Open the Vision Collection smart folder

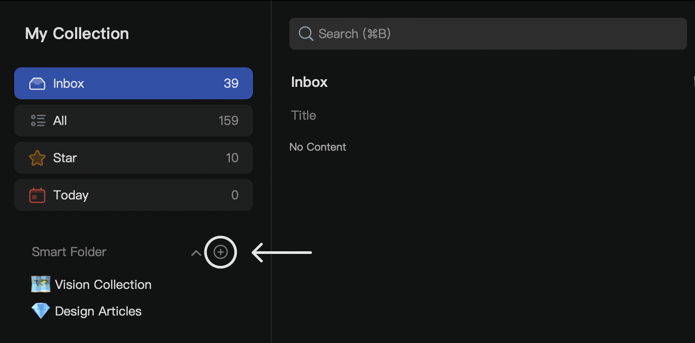(x=103, y=284)
